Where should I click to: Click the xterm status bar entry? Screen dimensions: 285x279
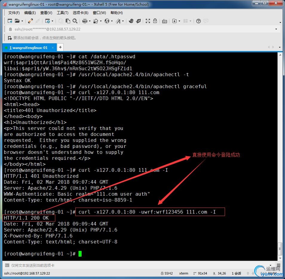point(184,273)
